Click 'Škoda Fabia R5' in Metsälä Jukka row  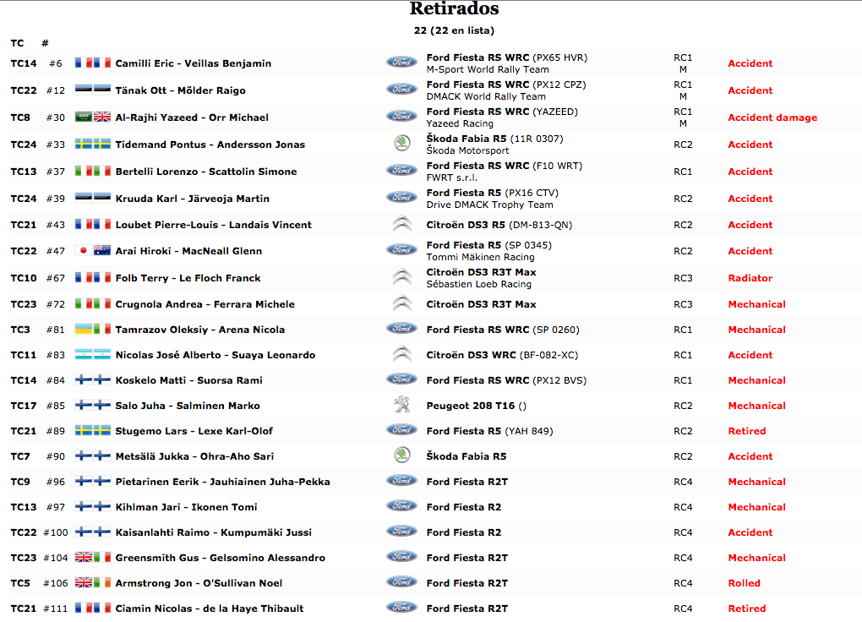coord(466,456)
